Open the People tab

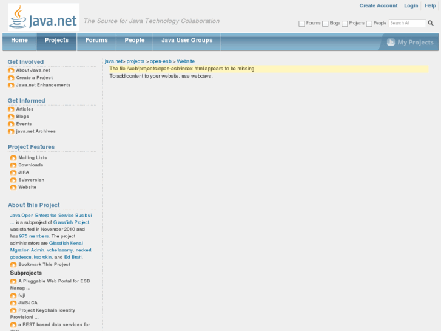135,42
